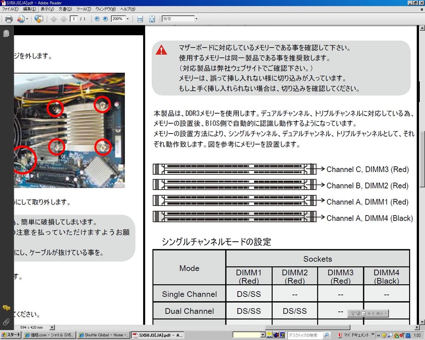Click yellow note quick launch icon
The image size is (425, 340).
[x=269, y=335]
